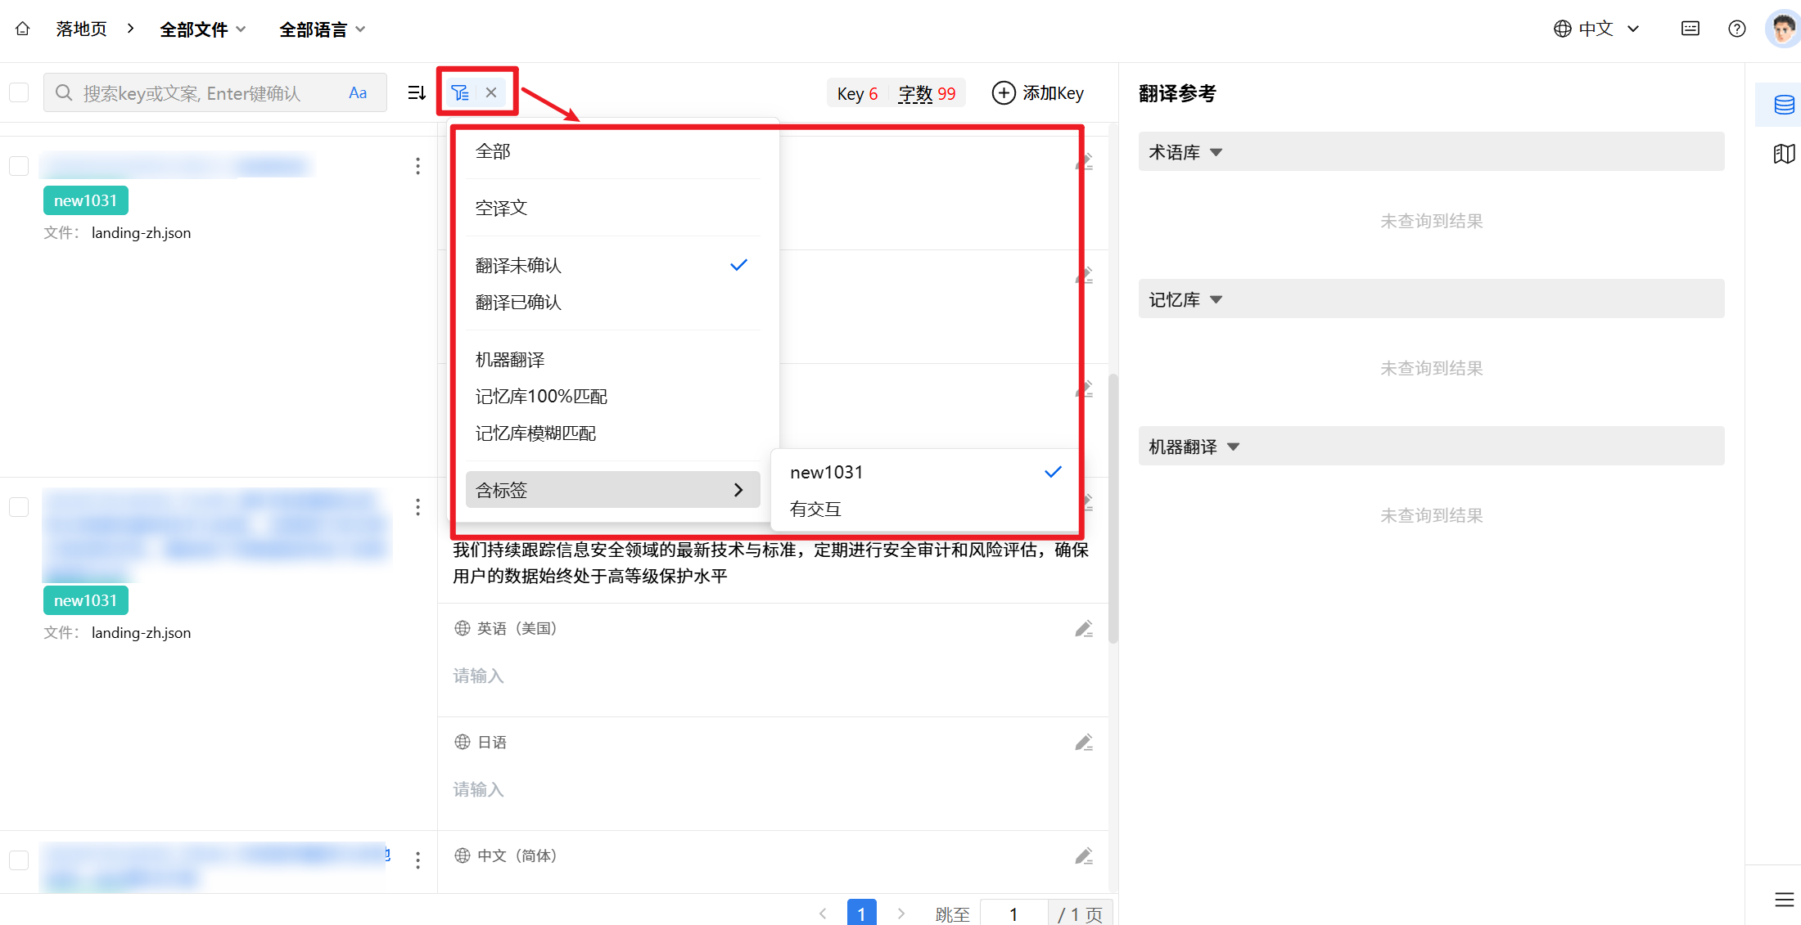Check the first key row checkbox
1801x925 pixels.
point(20,166)
